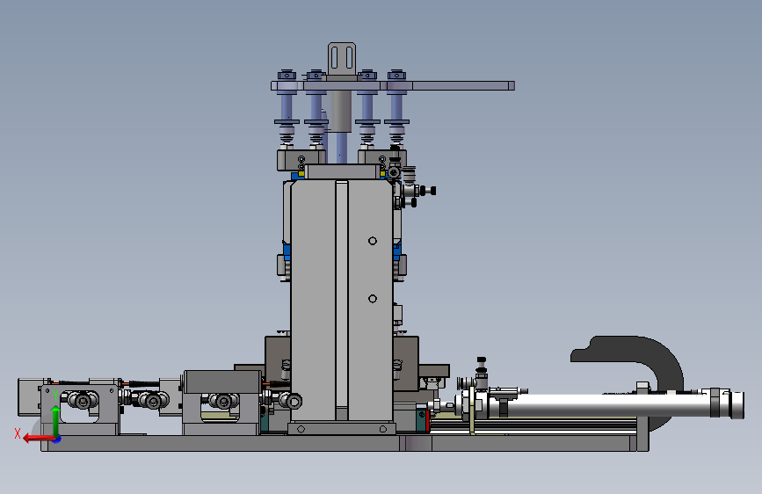The height and width of the screenshot is (494, 762).
Task: Click the green Y axis arrow of the triad
Action: (x=55, y=421)
